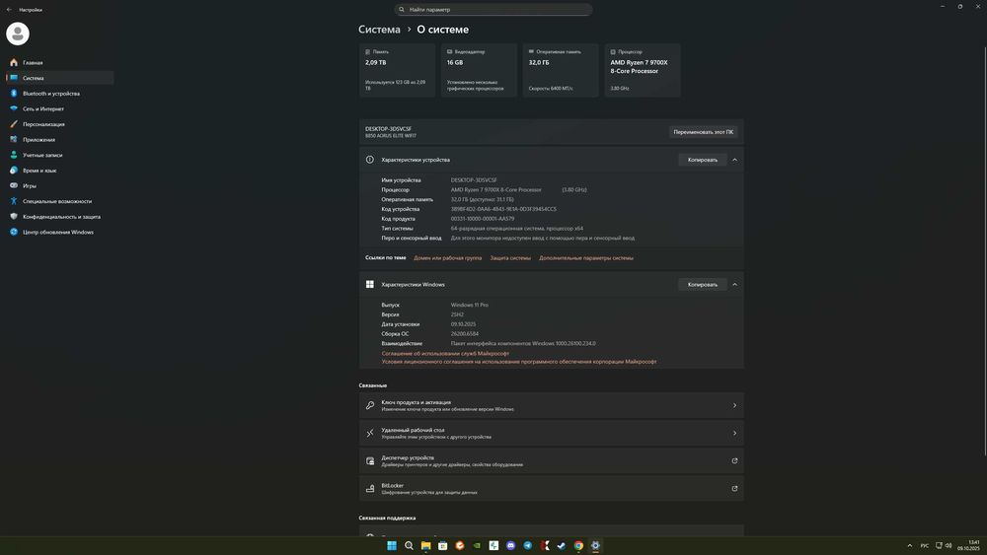Viewport: 987px width, 555px height.
Task: Open Домен или рабочая группа link
Action: click(447, 257)
